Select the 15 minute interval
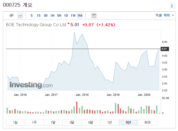The height and width of the screenshot is (131, 178). tap(38, 16)
